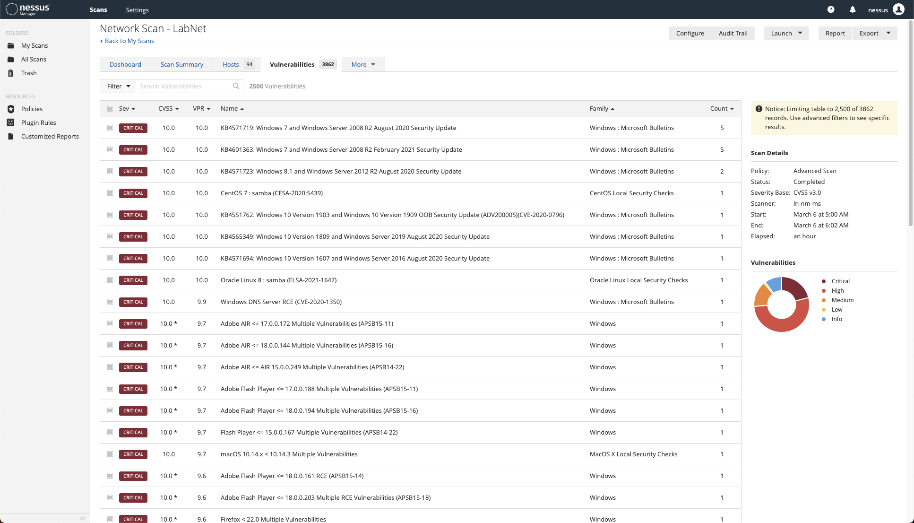The height and width of the screenshot is (523, 914).
Task: Sort by the Family column
Action: [602, 109]
